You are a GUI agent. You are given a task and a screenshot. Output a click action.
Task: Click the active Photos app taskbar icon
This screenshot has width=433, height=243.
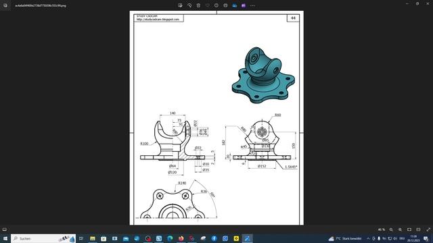tap(247, 238)
